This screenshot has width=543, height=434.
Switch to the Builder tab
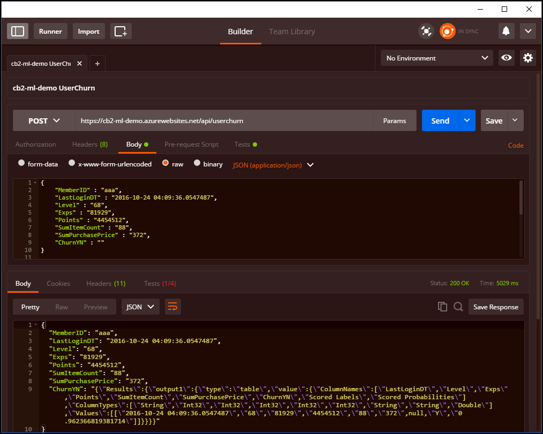click(x=240, y=32)
